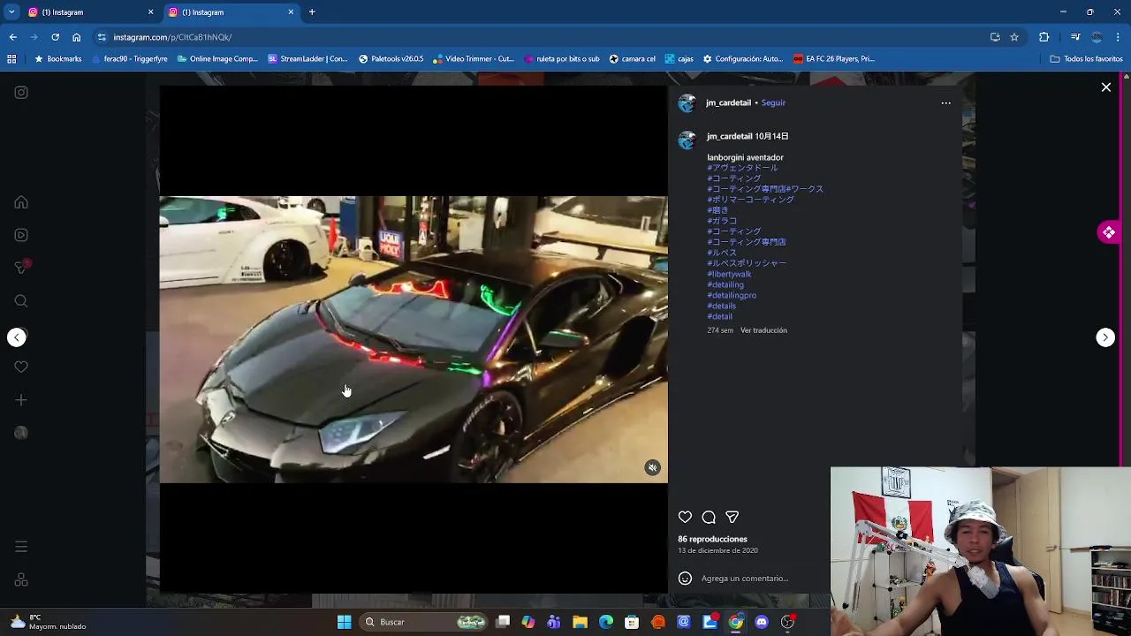This screenshot has height=636, width=1131.
Task: Open the #detailing hashtag
Action: tap(725, 284)
